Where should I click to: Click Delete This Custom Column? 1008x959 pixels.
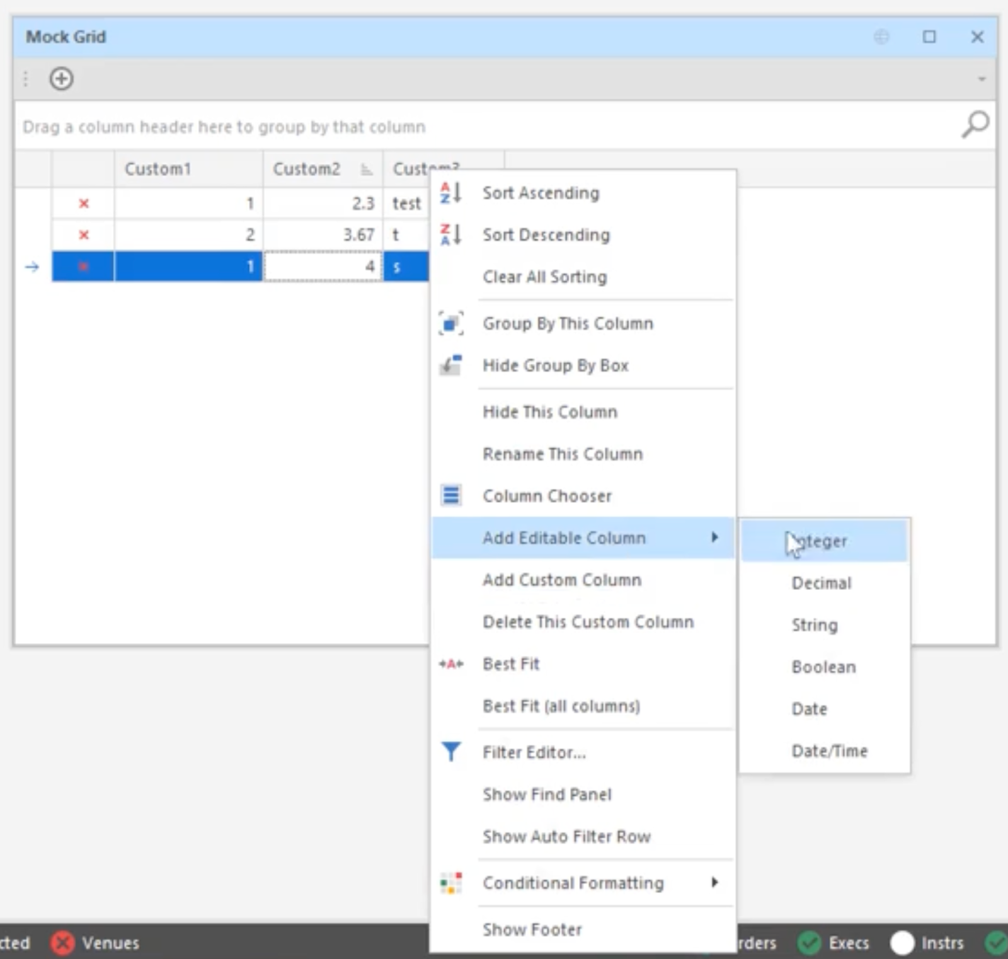click(588, 622)
